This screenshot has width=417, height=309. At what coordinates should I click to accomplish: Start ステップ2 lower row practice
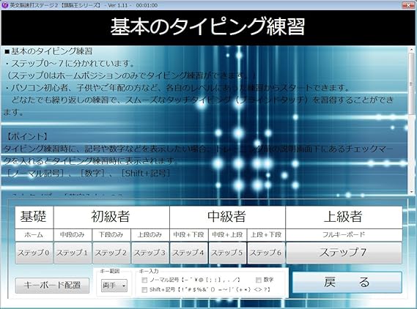[111, 253]
